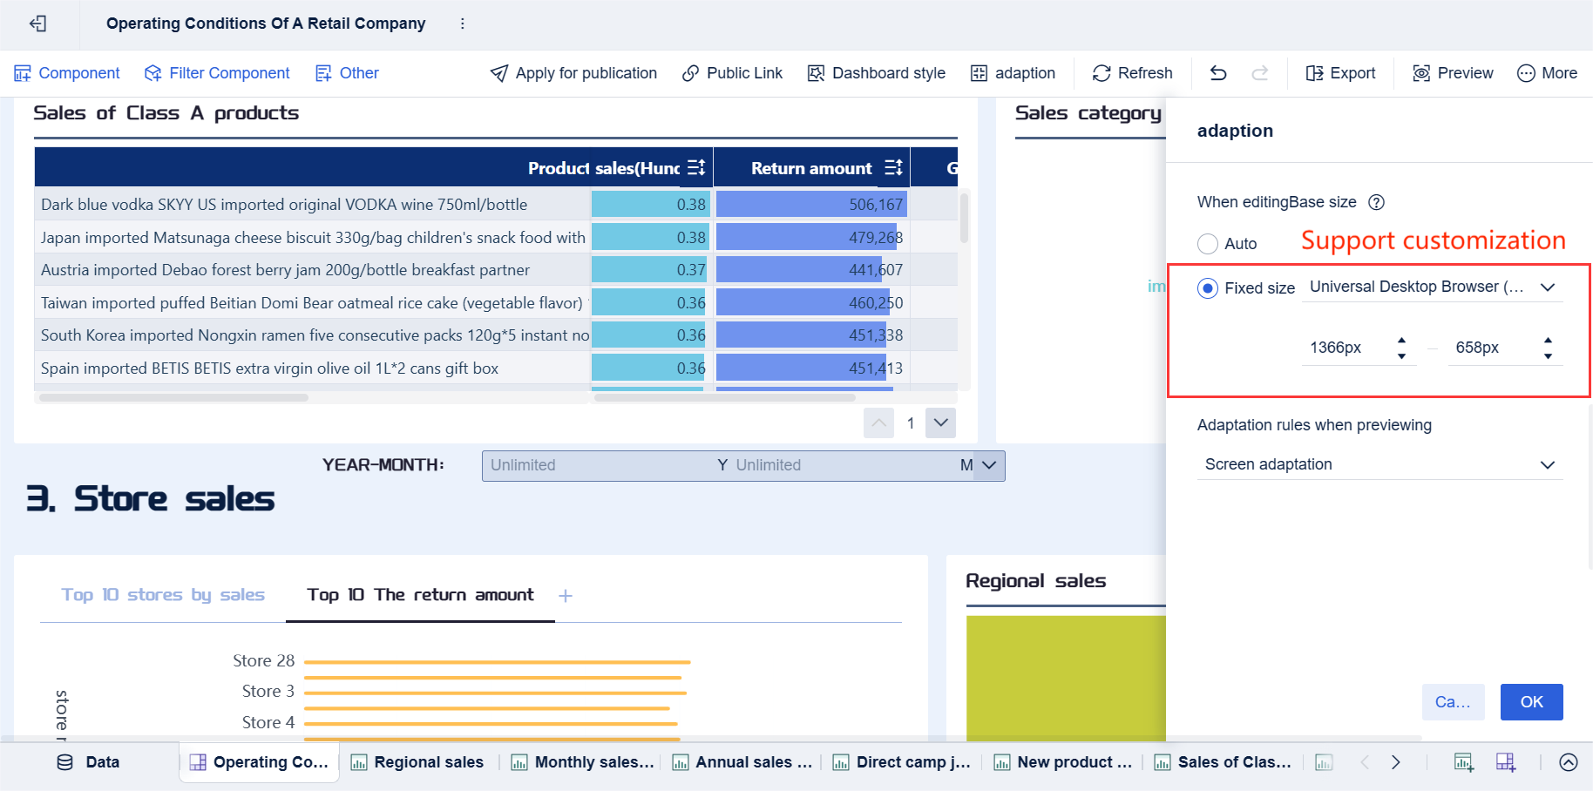The height and width of the screenshot is (791, 1593).
Task: Select the Auto radio button for base size
Action: pos(1208,244)
